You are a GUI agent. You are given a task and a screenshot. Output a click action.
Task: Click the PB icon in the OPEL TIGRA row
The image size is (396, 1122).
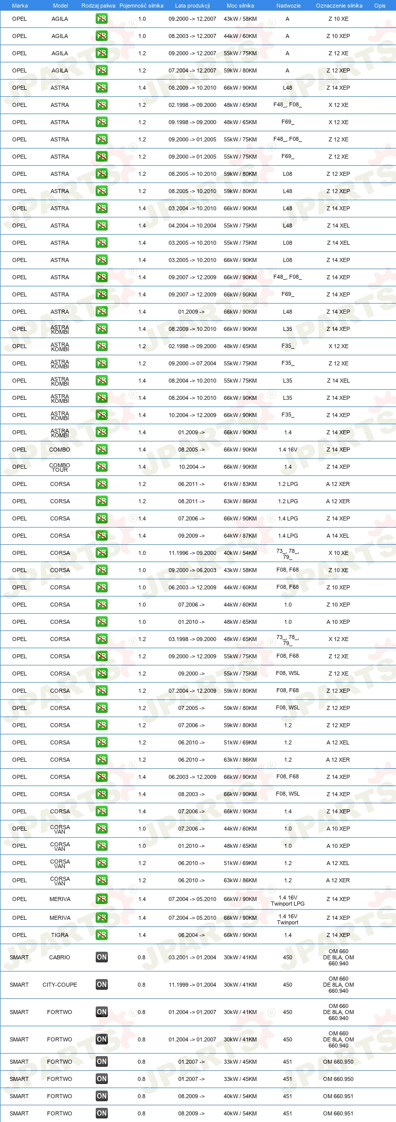coord(101,935)
